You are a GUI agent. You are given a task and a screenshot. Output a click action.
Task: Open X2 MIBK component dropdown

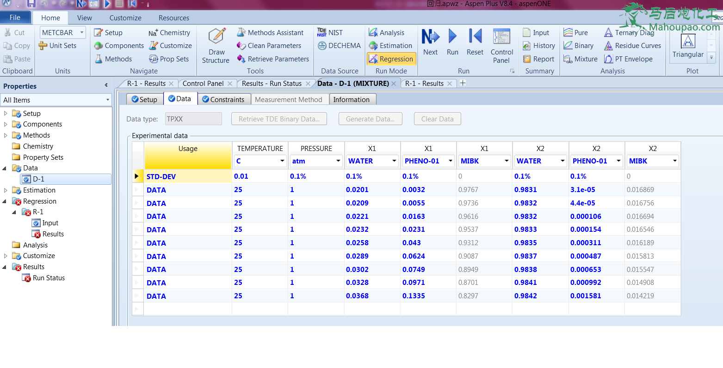click(675, 161)
